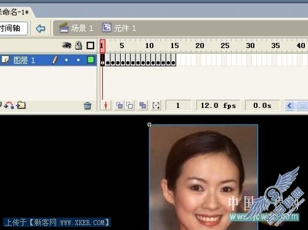Screen dimensions: 308x230
Task: Toggle lock dot for 图层 1
Action: (x=78, y=60)
